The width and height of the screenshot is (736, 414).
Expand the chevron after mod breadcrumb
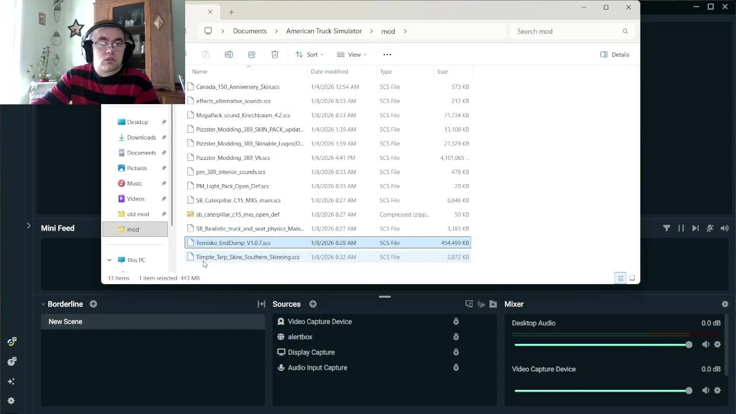tap(405, 31)
